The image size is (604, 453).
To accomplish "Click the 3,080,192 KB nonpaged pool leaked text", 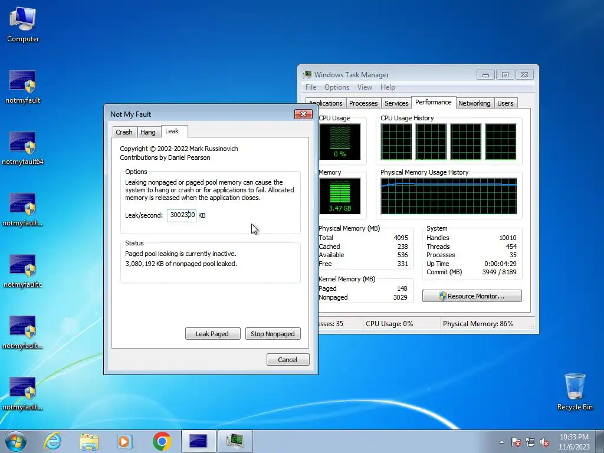I will click(x=181, y=264).
